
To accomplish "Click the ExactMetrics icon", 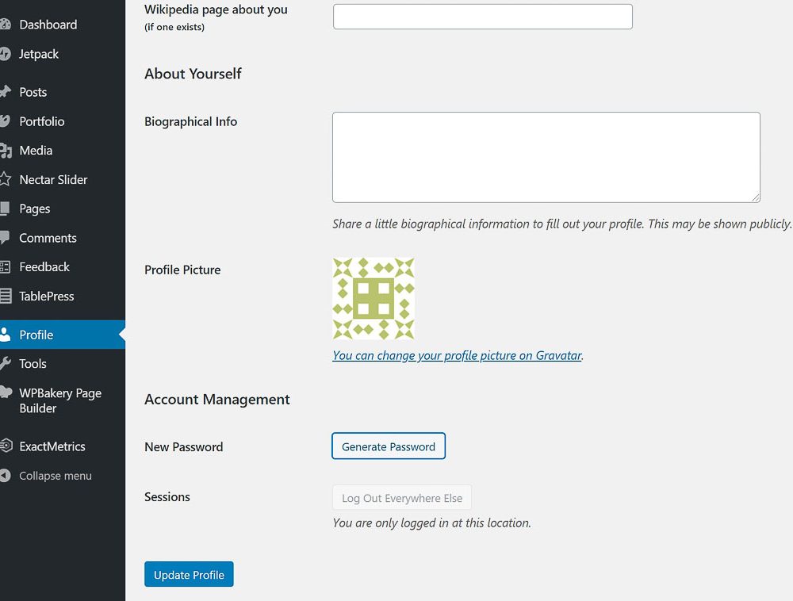I will pos(5,446).
